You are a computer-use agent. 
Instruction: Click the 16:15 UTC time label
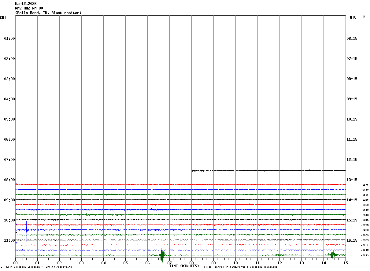point(352,240)
